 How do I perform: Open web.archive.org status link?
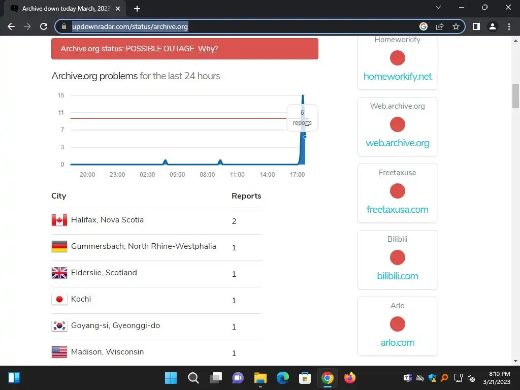tap(397, 143)
